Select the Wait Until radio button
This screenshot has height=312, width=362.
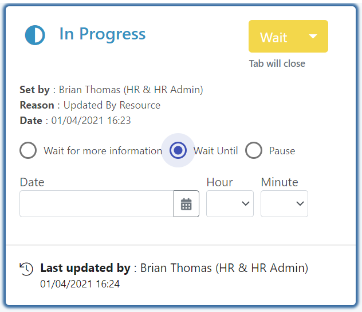point(179,151)
